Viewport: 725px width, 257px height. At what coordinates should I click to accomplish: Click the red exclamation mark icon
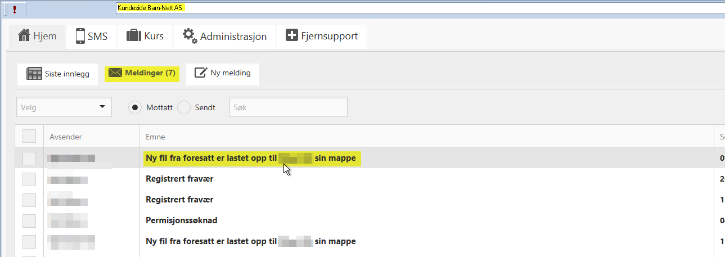point(15,8)
